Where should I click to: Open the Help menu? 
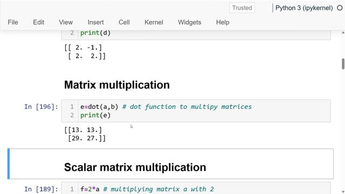pyautogui.click(x=223, y=22)
